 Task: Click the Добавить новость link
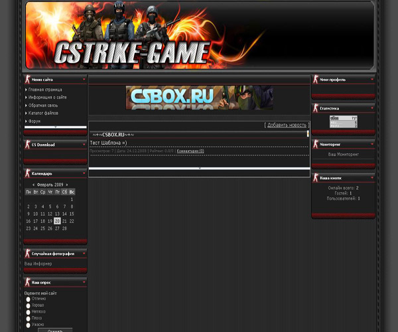287,125
